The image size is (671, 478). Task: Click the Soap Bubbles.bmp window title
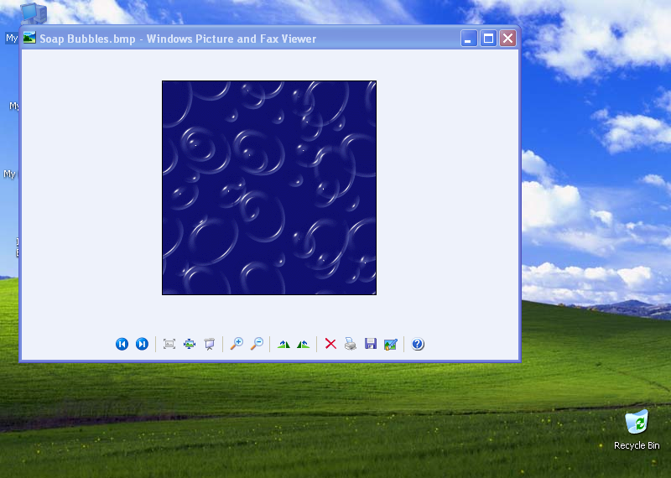tap(178, 39)
